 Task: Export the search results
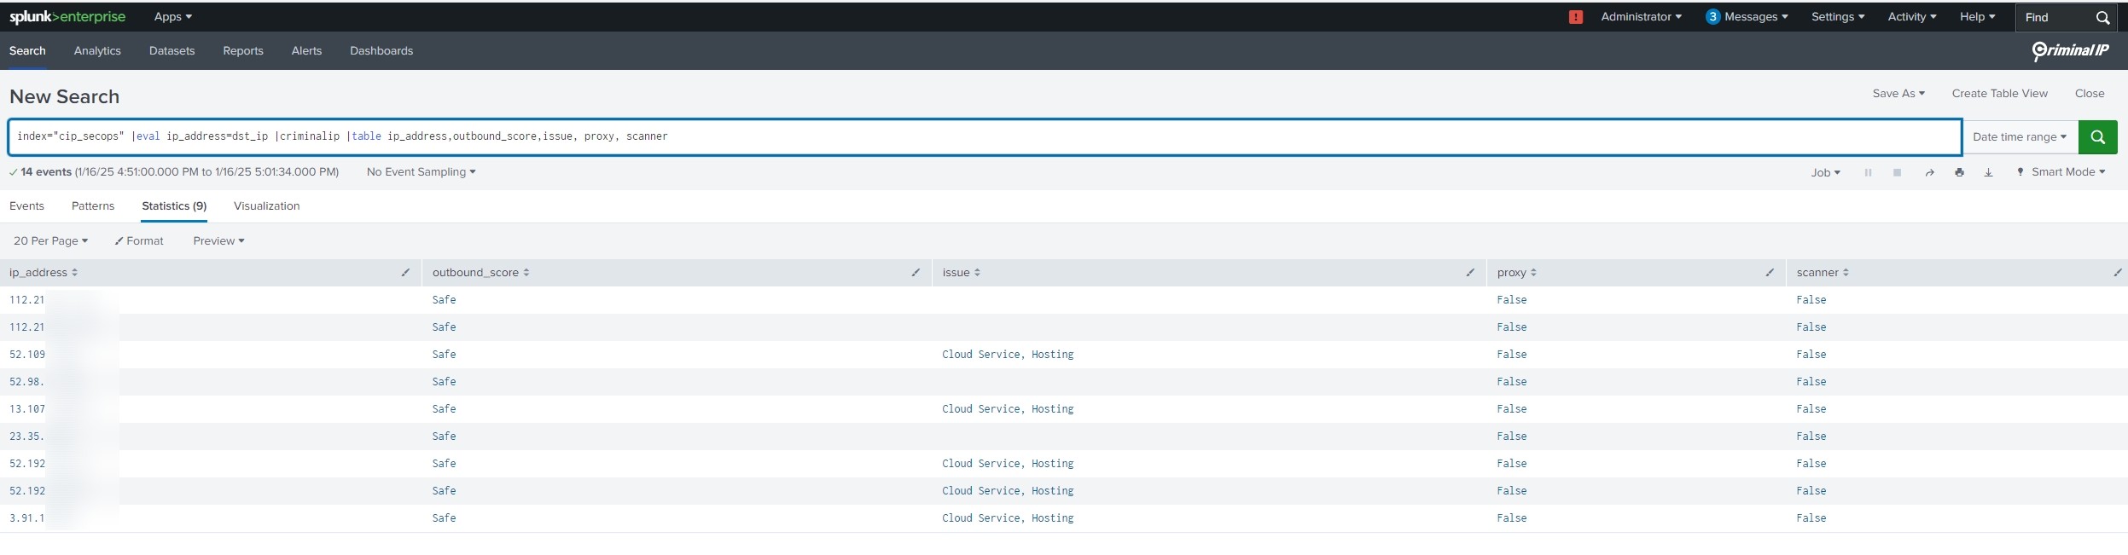(1988, 172)
